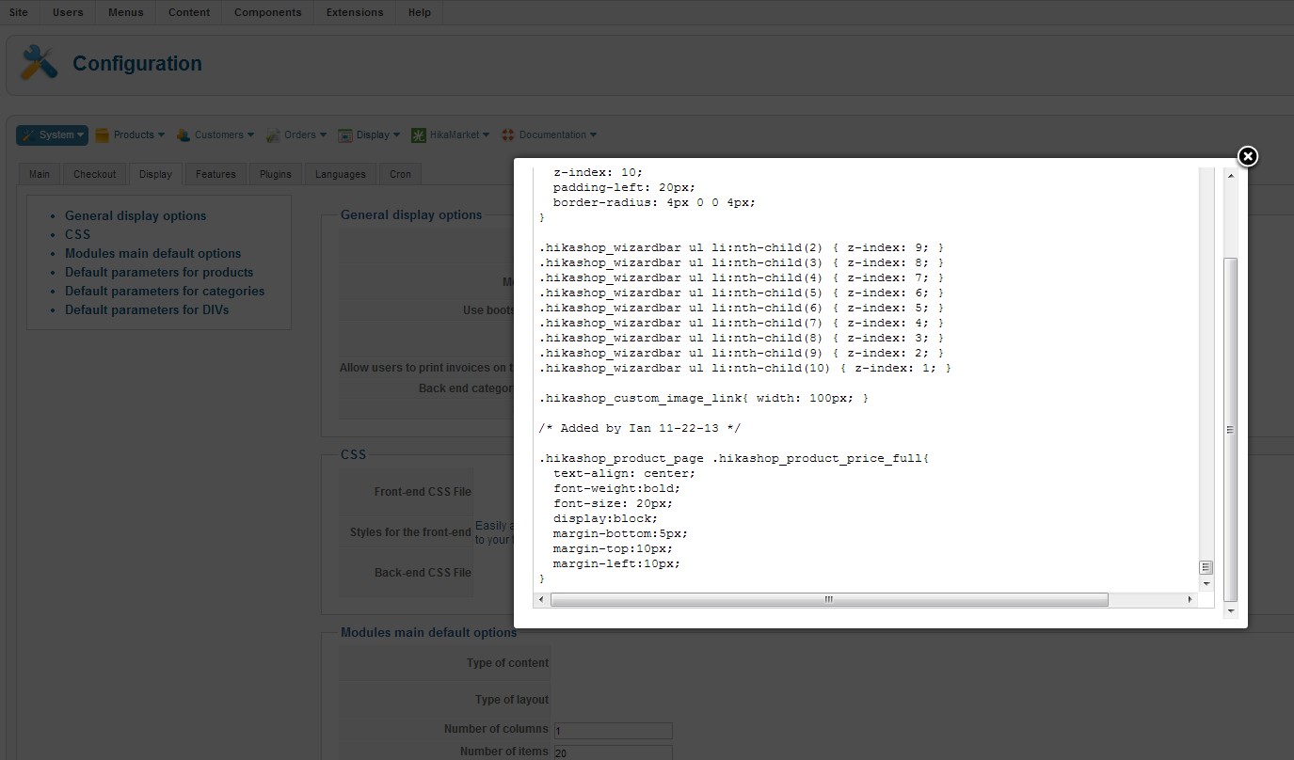Click the Documentation lifebuoy icon
This screenshot has width=1294, height=760.
[x=508, y=135]
